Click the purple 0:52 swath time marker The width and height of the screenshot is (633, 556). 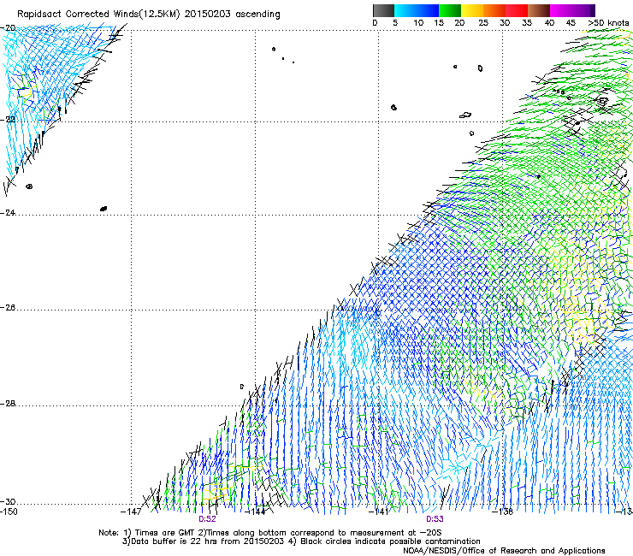pos(207,519)
